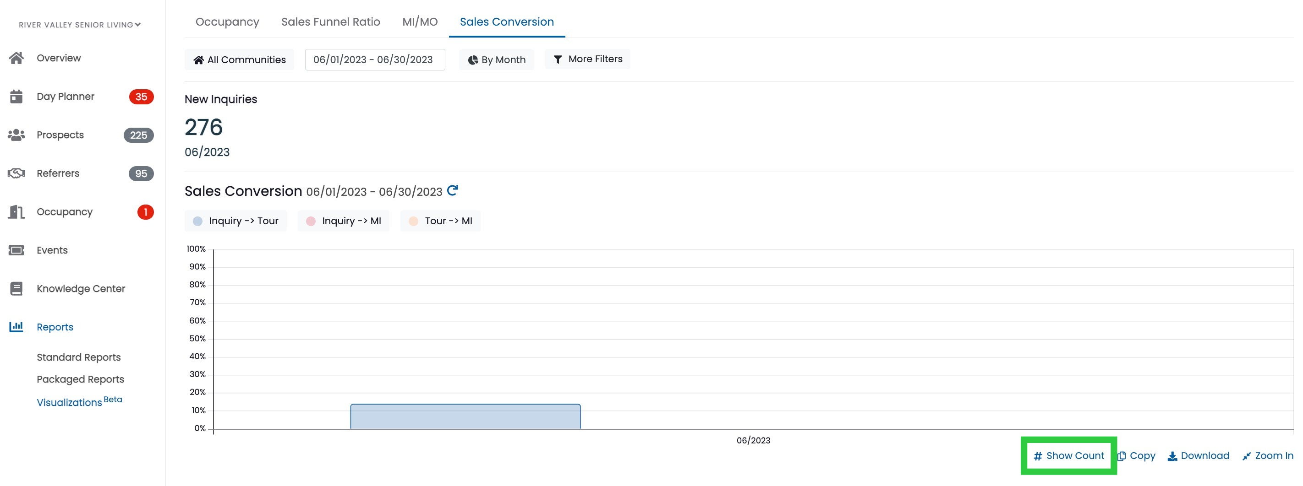Click the Referrers handshake icon
Screen dimensions: 1303x486
point(16,173)
